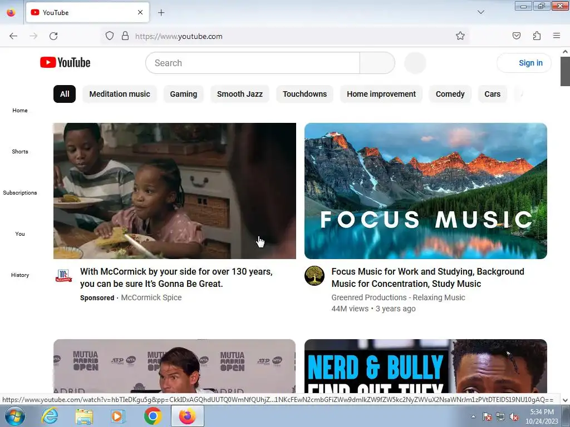Click the scrollbar down arrow

(565, 400)
